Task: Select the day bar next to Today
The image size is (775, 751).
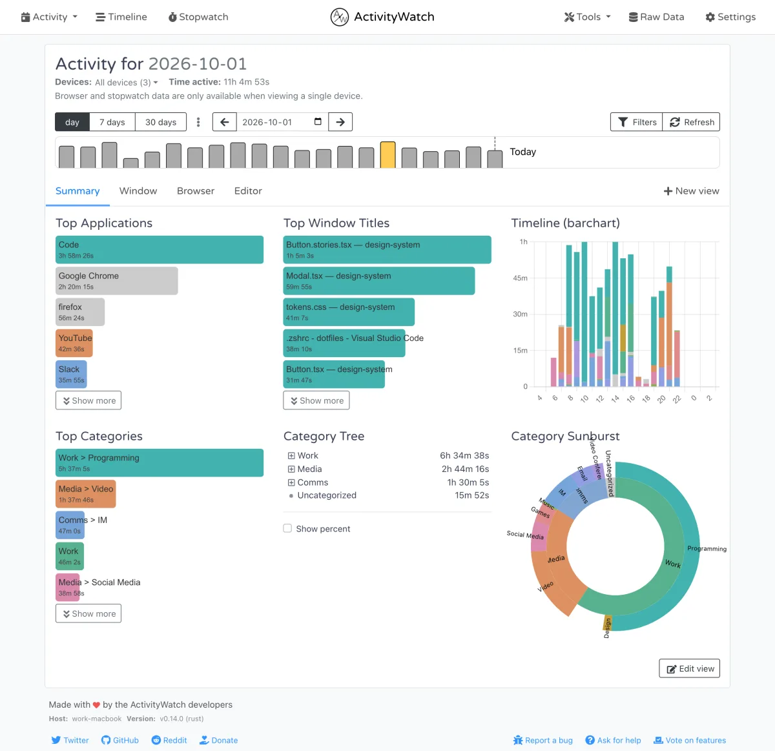Action: click(495, 159)
